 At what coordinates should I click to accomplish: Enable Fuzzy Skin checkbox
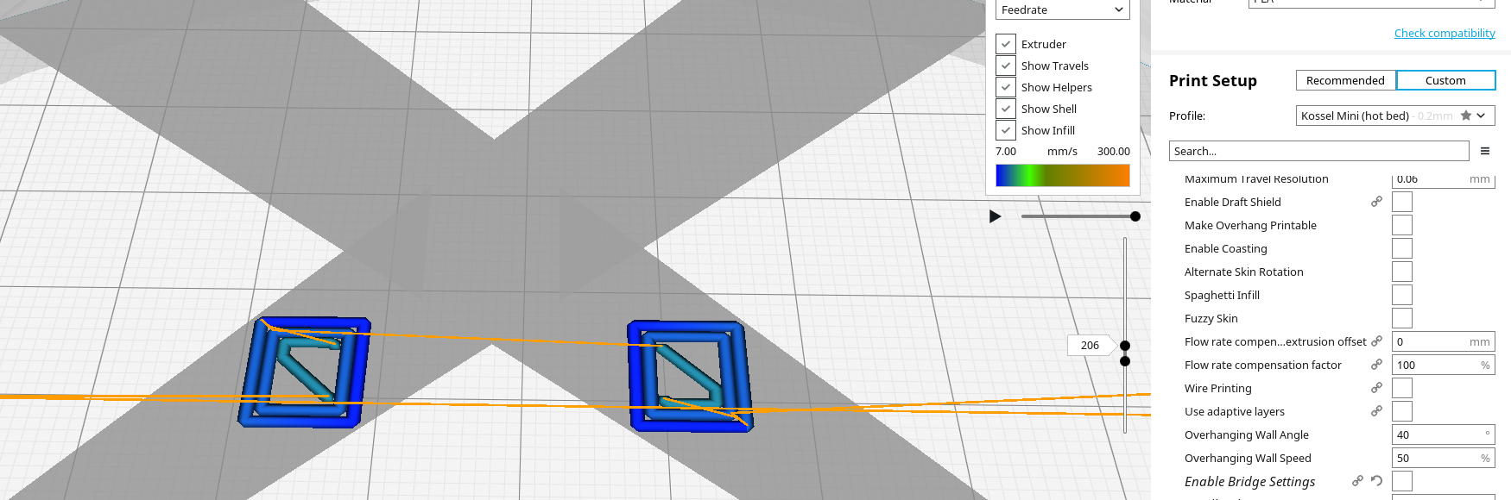(1402, 318)
